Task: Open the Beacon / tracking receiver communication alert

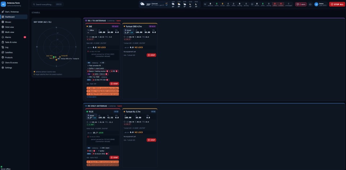Action: tap(103, 91)
